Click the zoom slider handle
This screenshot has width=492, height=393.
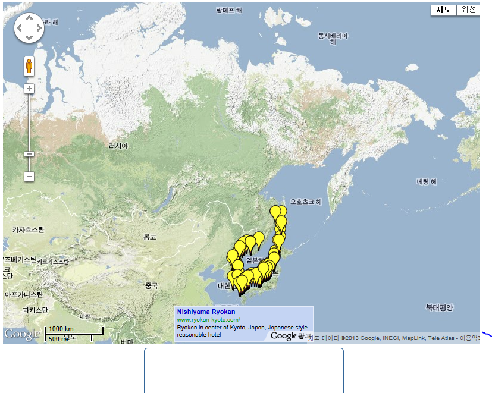[x=29, y=154]
